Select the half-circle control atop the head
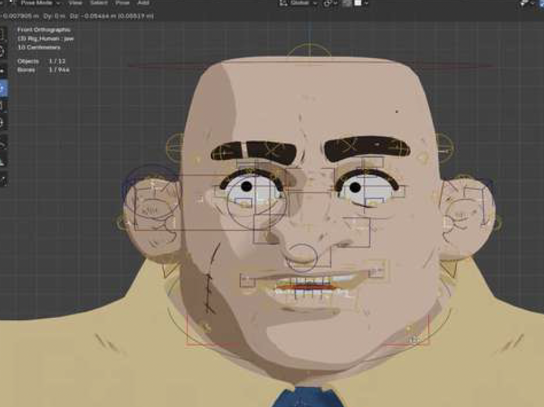Screen dimensions: 544x407 point(309,51)
